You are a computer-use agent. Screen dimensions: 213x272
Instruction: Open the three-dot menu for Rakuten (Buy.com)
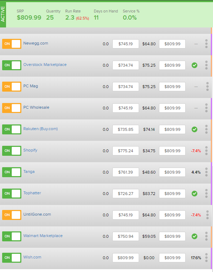point(206,129)
